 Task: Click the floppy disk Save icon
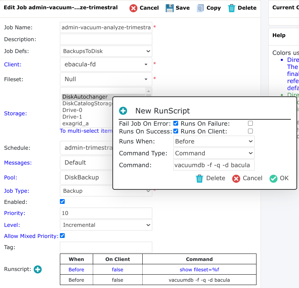pyautogui.click(x=170, y=8)
